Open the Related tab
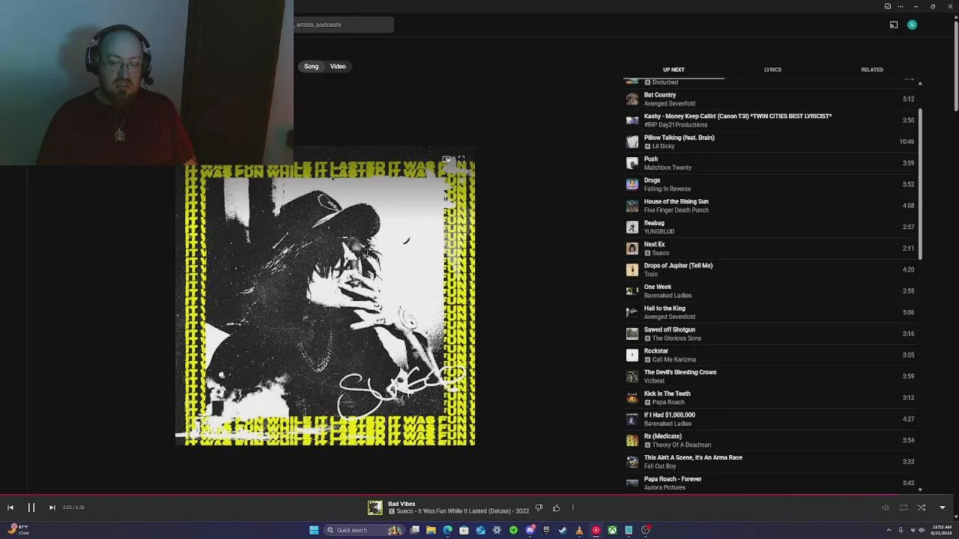 [872, 70]
